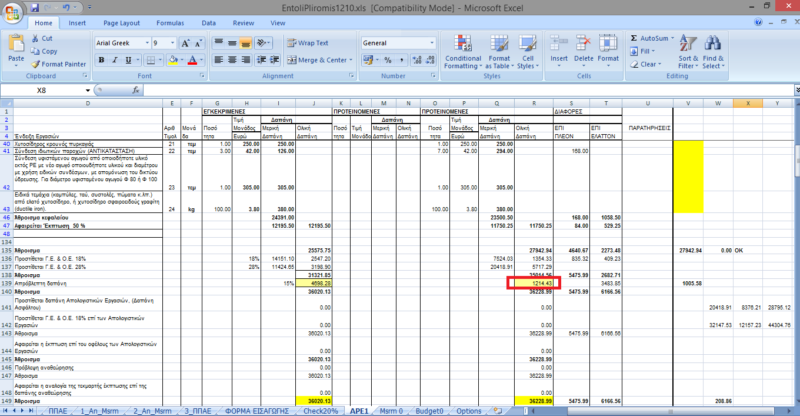The height and width of the screenshot is (416, 800).
Task: Click the Percent Style icon
Action: pyautogui.click(x=388, y=60)
